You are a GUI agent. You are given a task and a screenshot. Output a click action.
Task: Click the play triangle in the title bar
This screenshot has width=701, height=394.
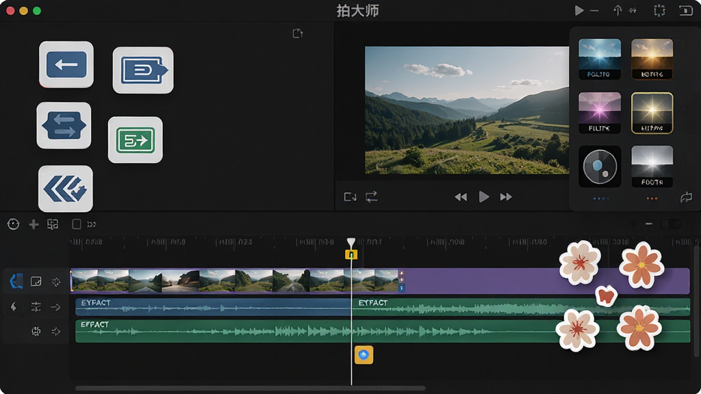(x=579, y=10)
